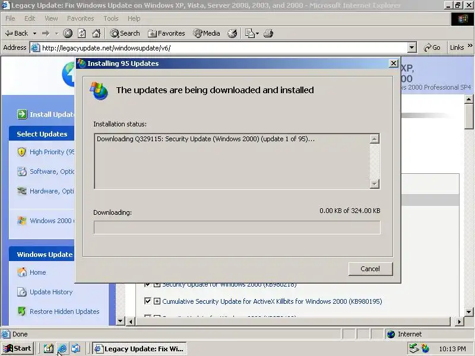Close the Installing 95 Updates dialog
The height and width of the screenshot is (356, 475).
pyautogui.click(x=393, y=63)
